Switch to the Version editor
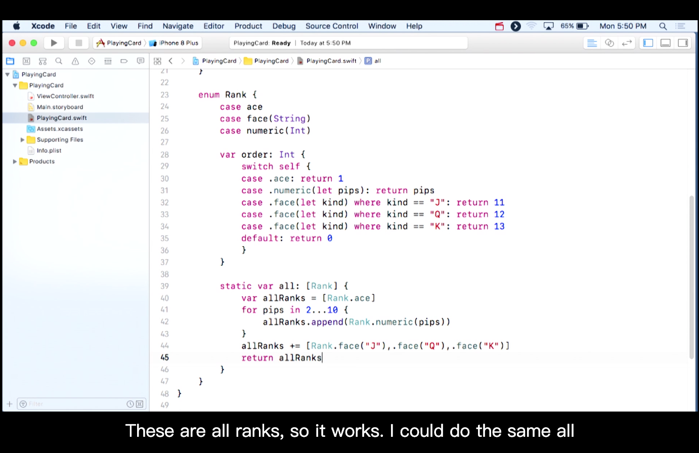This screenshot has width=699, height=453. [x=627, y=43]
